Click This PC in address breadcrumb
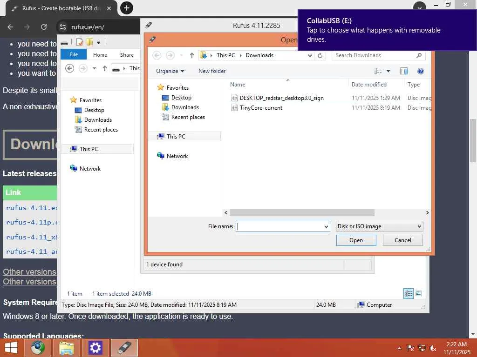Viewport: 477px width, 357px height. tap(225, 55)
